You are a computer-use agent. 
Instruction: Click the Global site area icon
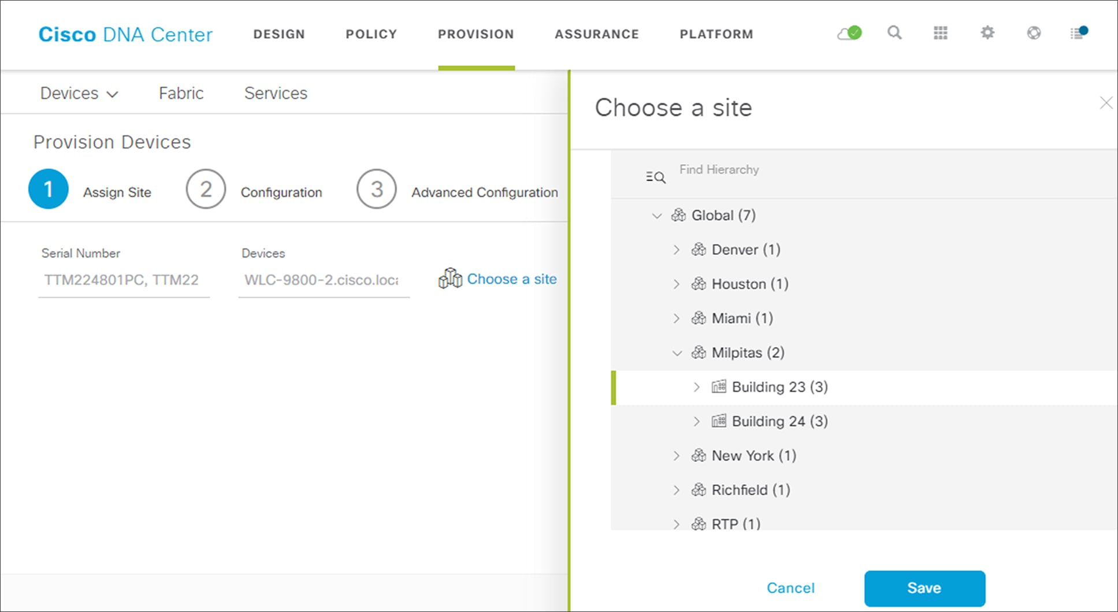coord(678,216)
